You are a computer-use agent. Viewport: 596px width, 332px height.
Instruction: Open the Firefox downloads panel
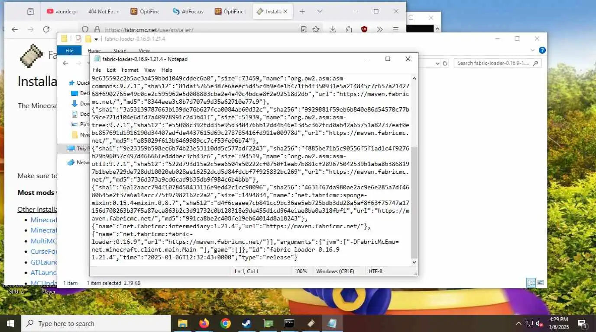click(x=333, y=29)
